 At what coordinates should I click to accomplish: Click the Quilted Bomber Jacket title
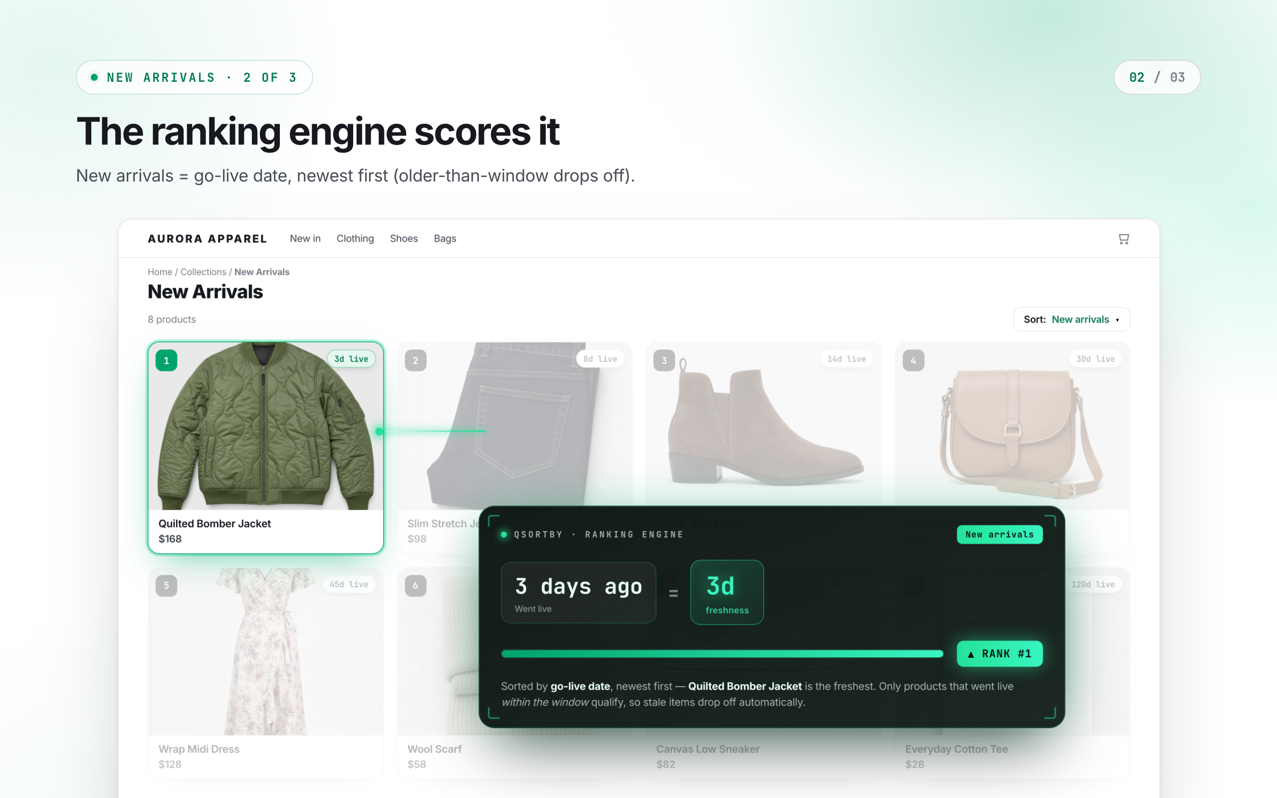pos(214,524)
